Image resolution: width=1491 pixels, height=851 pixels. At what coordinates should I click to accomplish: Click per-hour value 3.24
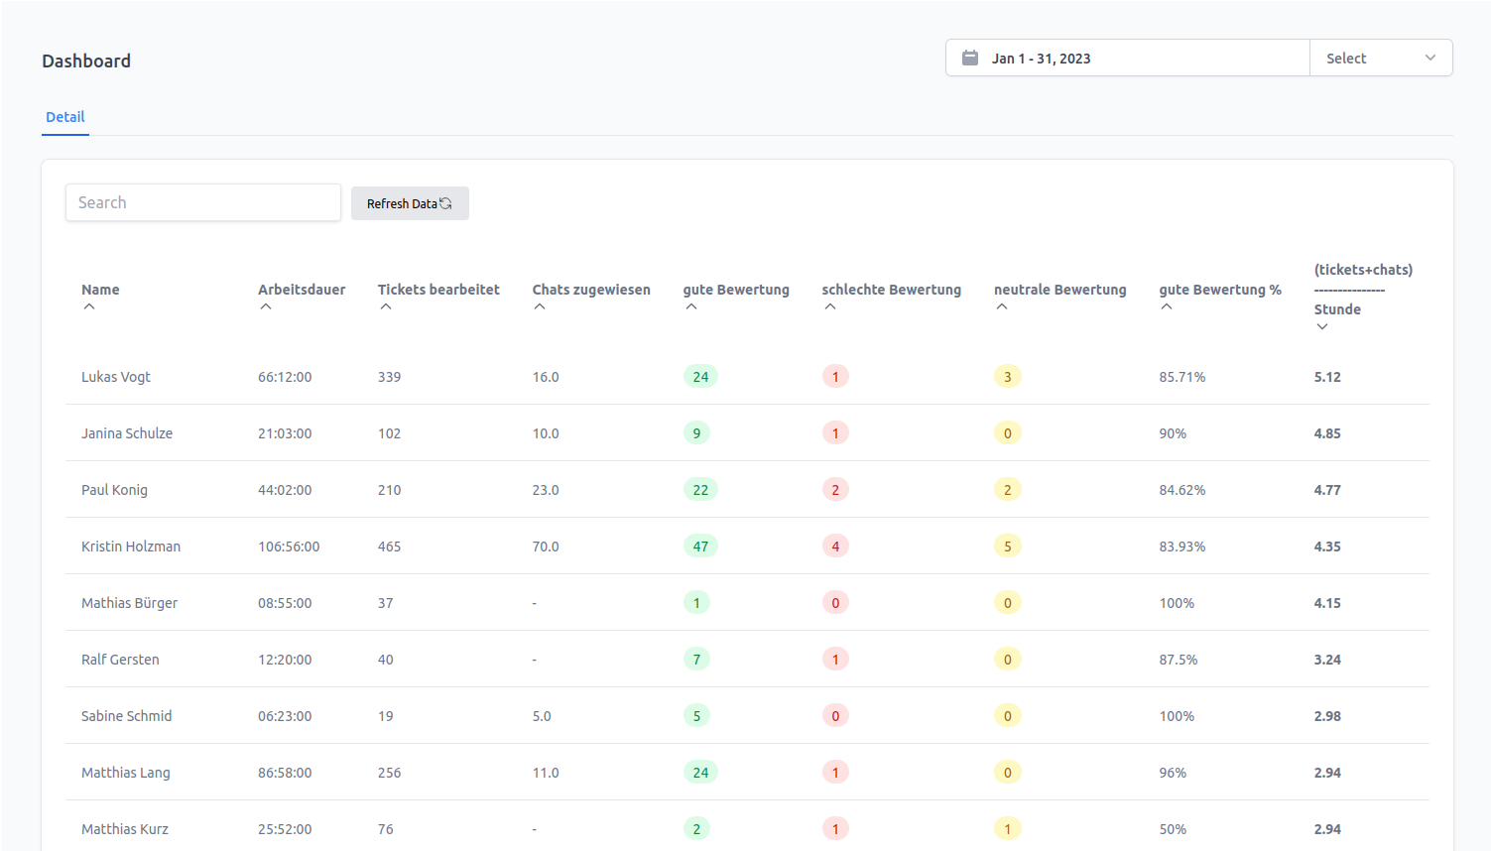point(1327,660)
